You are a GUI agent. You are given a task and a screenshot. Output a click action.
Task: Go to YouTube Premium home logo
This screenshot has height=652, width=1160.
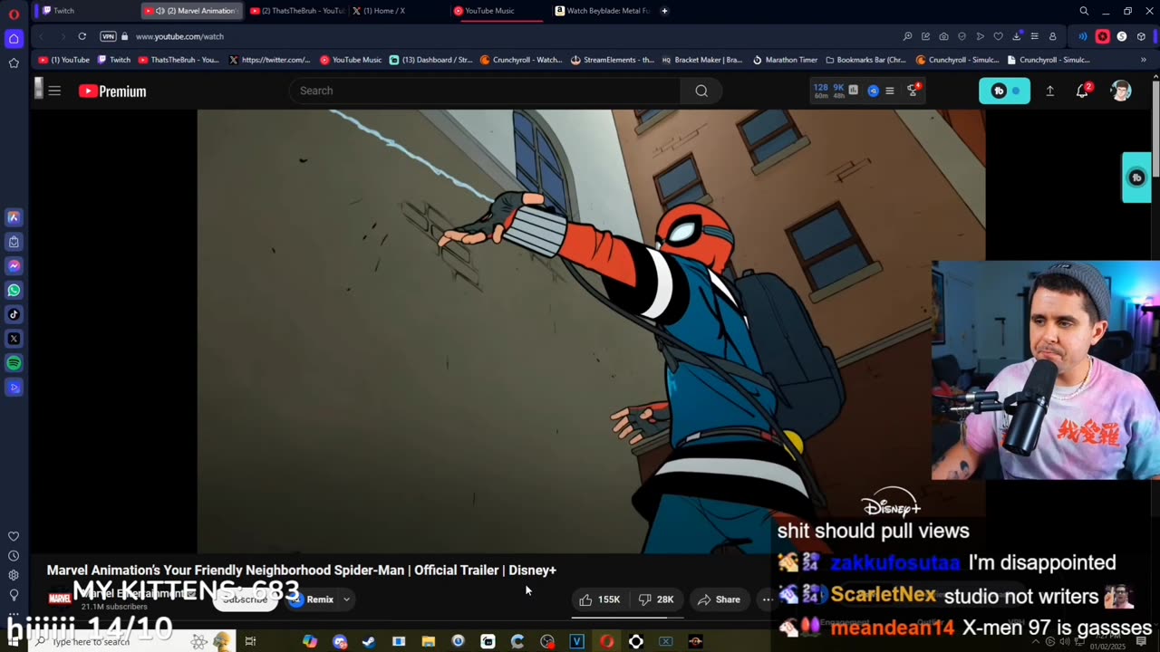pos(112,91)
